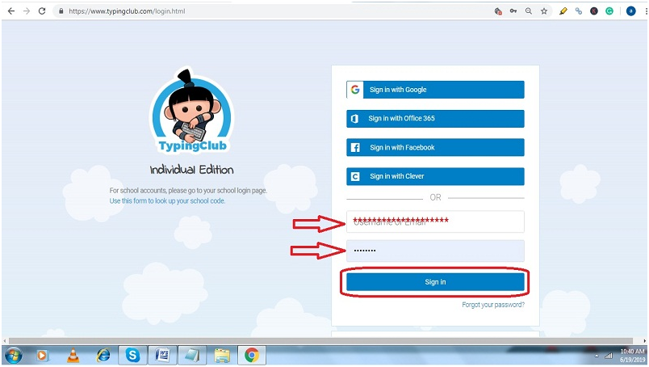Click the zoom magnifier icon in address bar
Screen dimensions: 649x367
click(x=529, y=11)
